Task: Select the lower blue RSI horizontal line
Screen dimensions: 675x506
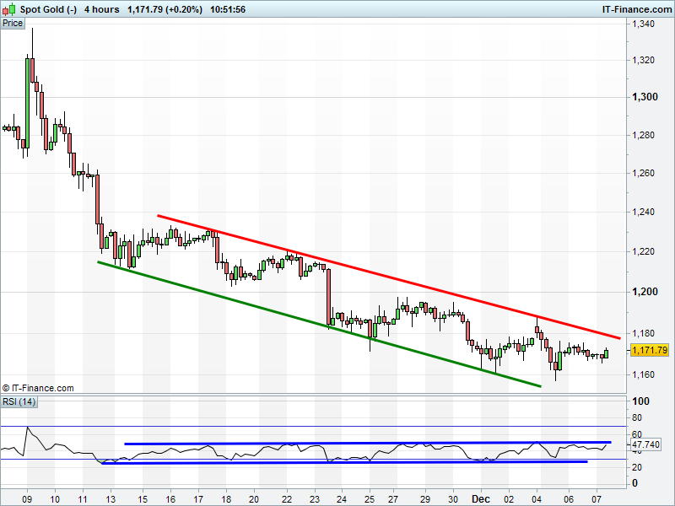Action: coord(344,462)
